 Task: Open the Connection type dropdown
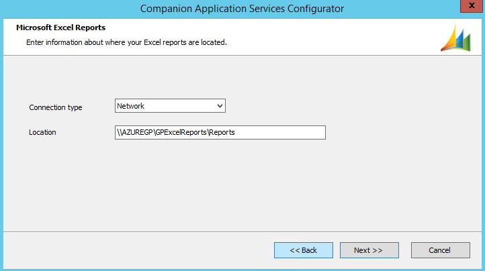[x=170, y=106]
